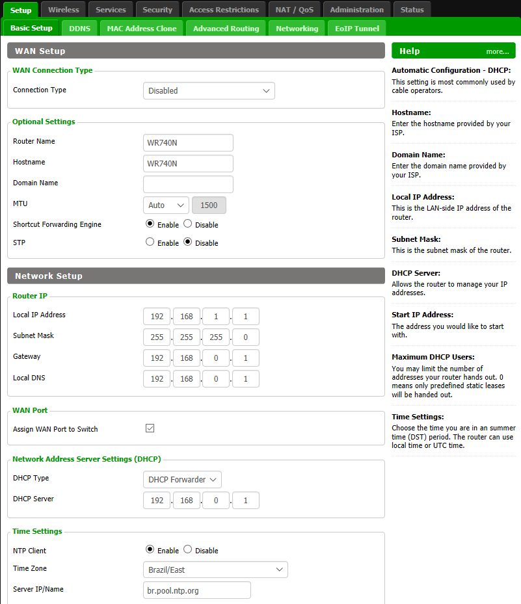Click the 'Time Settings:' help heading
Screen dimensions: 521x604
[418, 417]
